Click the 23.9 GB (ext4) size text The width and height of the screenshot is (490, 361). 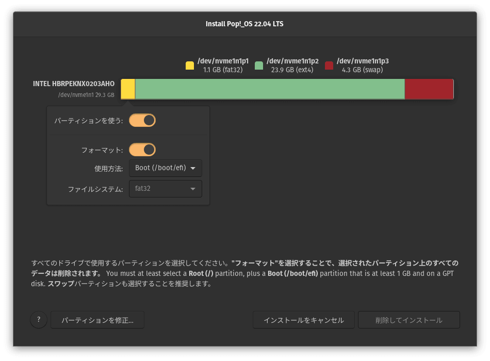click(x=292, y=70)
